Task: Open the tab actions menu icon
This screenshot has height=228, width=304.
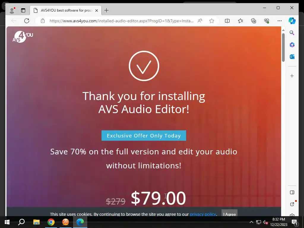Action: 23,10
